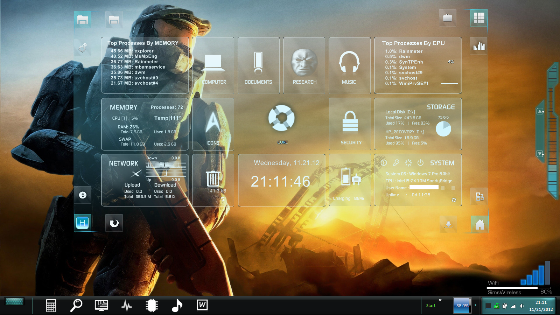Screen dimensions: 560x315
Task: Click the 88.0% battery meter in taskbar
Action: pyautogui.click(x=462, y=306)
